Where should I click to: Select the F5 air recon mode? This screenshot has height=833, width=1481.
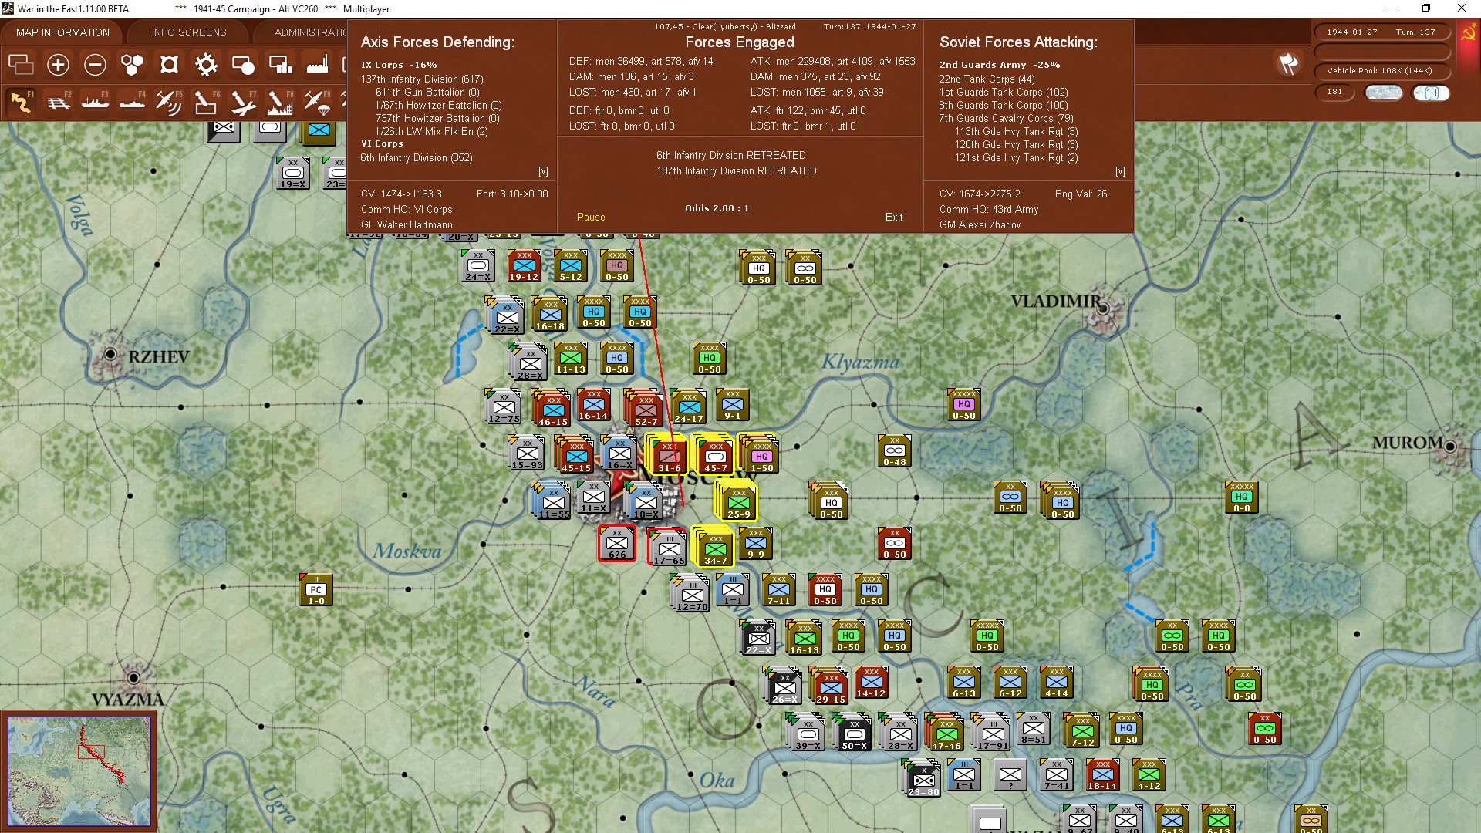[169, 102]
